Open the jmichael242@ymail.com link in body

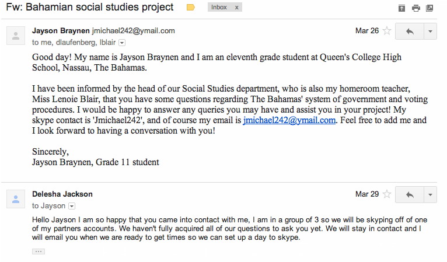tap(289, 120)
